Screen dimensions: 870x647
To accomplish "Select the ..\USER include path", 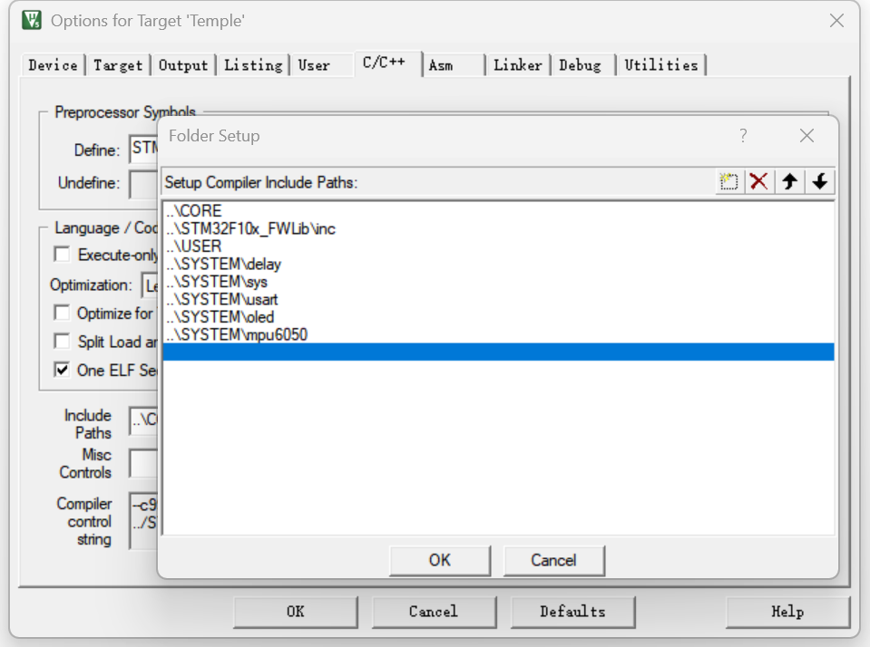I will point(498,246).
